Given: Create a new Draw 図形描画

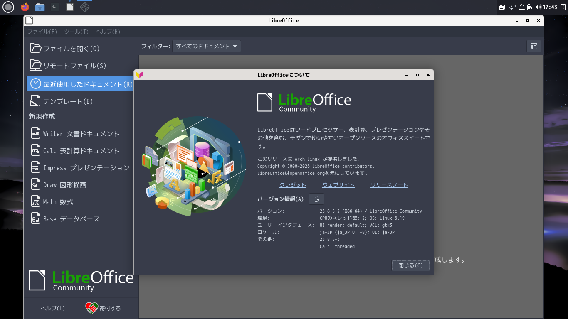Looking at the screenshot, I should [x=80, y=184].
